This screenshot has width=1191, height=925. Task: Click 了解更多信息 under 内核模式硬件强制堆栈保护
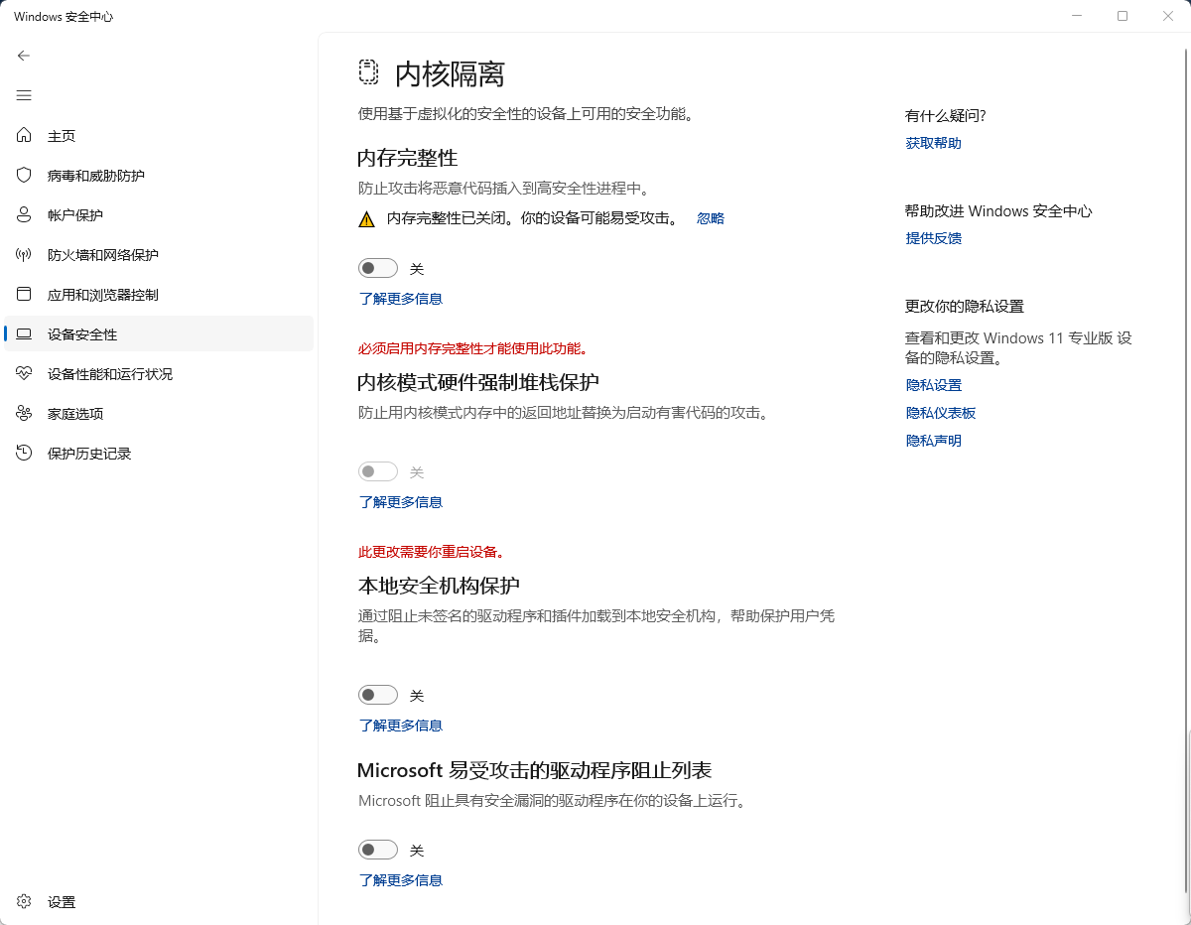pos(401,502)
